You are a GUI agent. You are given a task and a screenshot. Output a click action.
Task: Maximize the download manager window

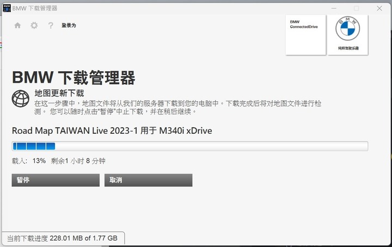pos(356,8)
